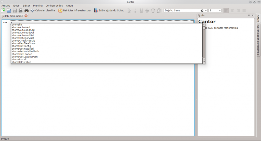This screenshot has height=141, width=261.
Task: Choose atomsAutoloadList completion entry
Action: pos(107,35)
